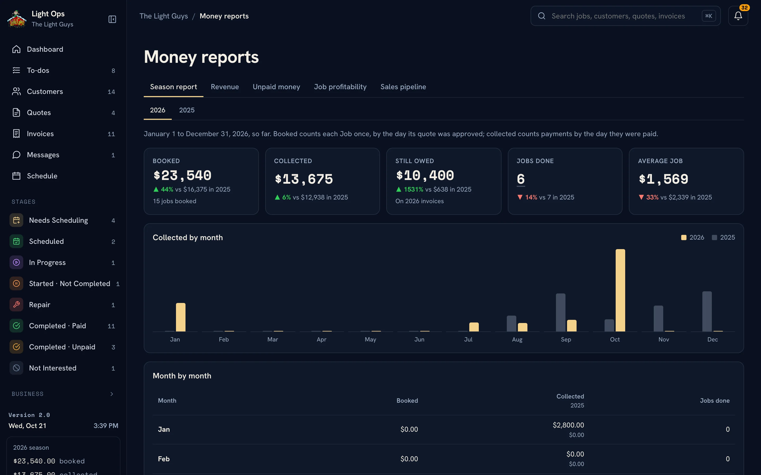Click the Jobs Done value 6
The height and width of the screenshot is (475, 761).
pyautogui.click(x=521, y=179)
